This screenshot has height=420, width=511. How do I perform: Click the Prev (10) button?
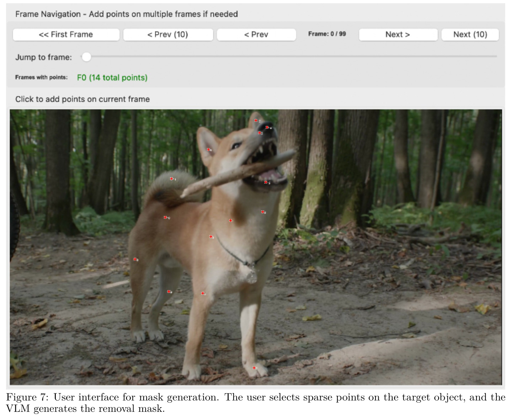(168, 34)
